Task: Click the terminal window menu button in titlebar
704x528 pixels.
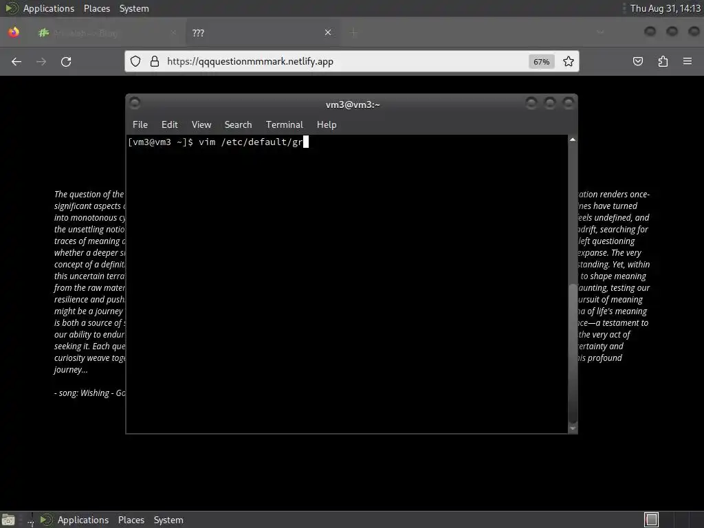Action: (135, 103)
